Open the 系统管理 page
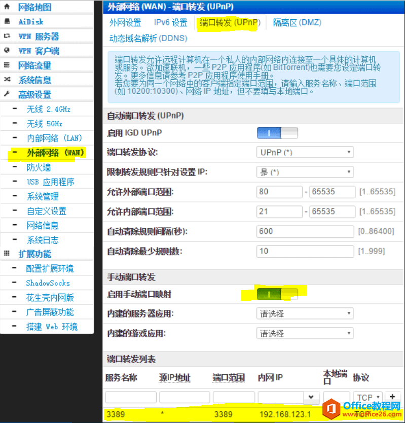This screenshot has width=405, height=423. 43,197
